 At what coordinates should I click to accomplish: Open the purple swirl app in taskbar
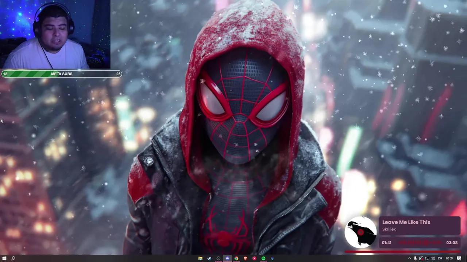coord(272,258)
